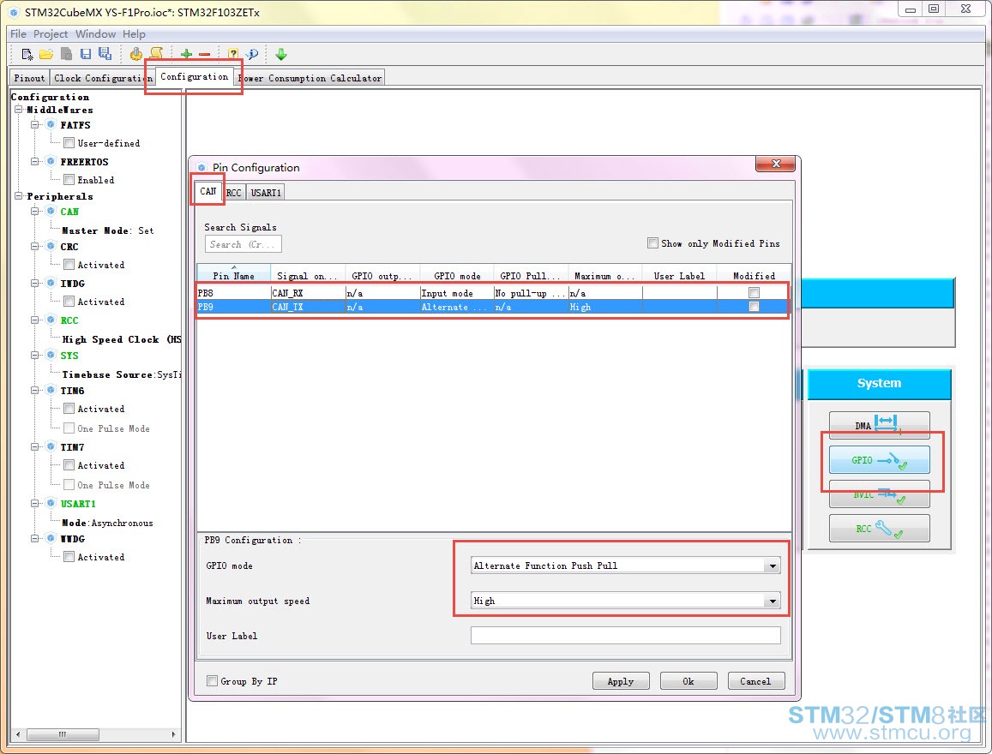Click the green plus toolbar icon
This screenshot has height=754, width=992.
click(186, 54)
